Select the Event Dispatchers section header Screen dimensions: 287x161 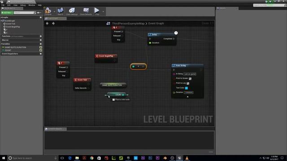[x=10, y=54]
